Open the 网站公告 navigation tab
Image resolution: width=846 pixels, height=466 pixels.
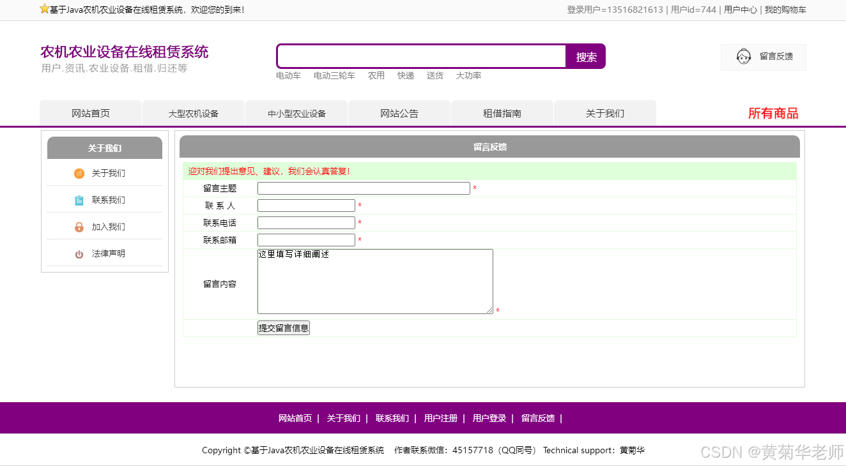tap(399, 114)
